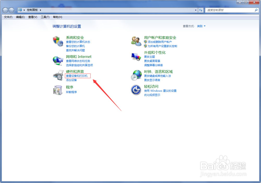Close the Control Panel window
261x183 pixels.
[254, 2]
